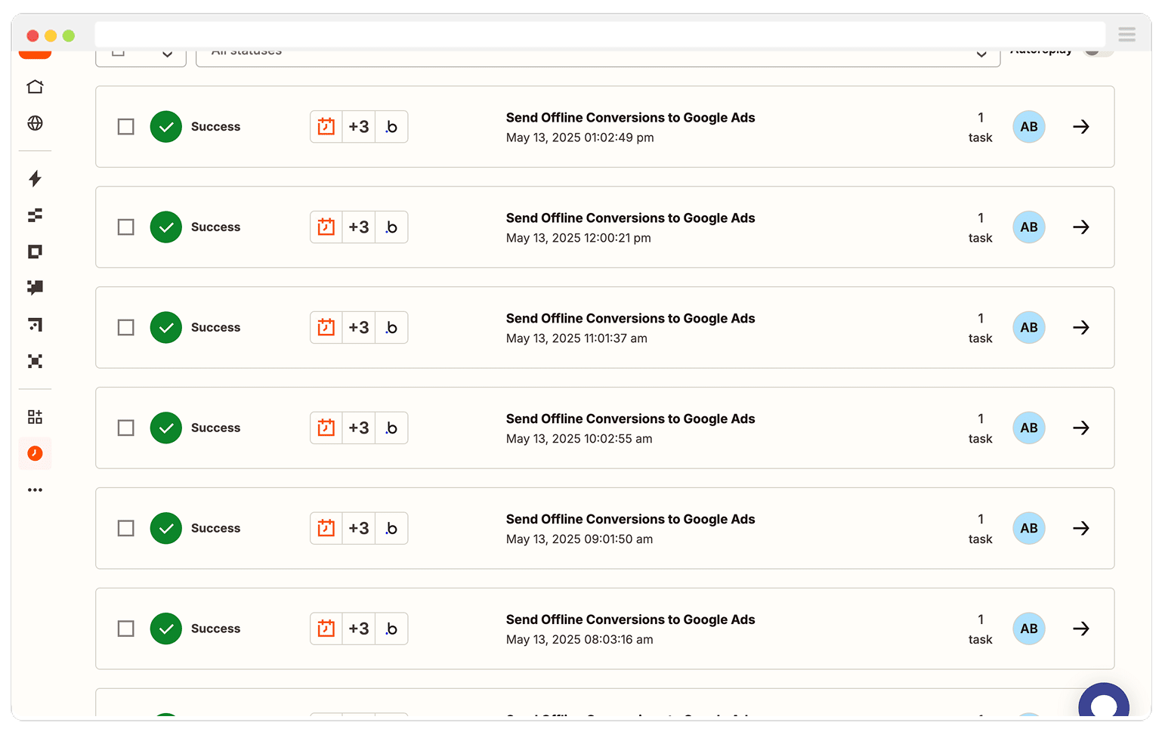
Task: Expand the +3 apps in 01:02:49 pm row
Action: (x=359, y=127)
